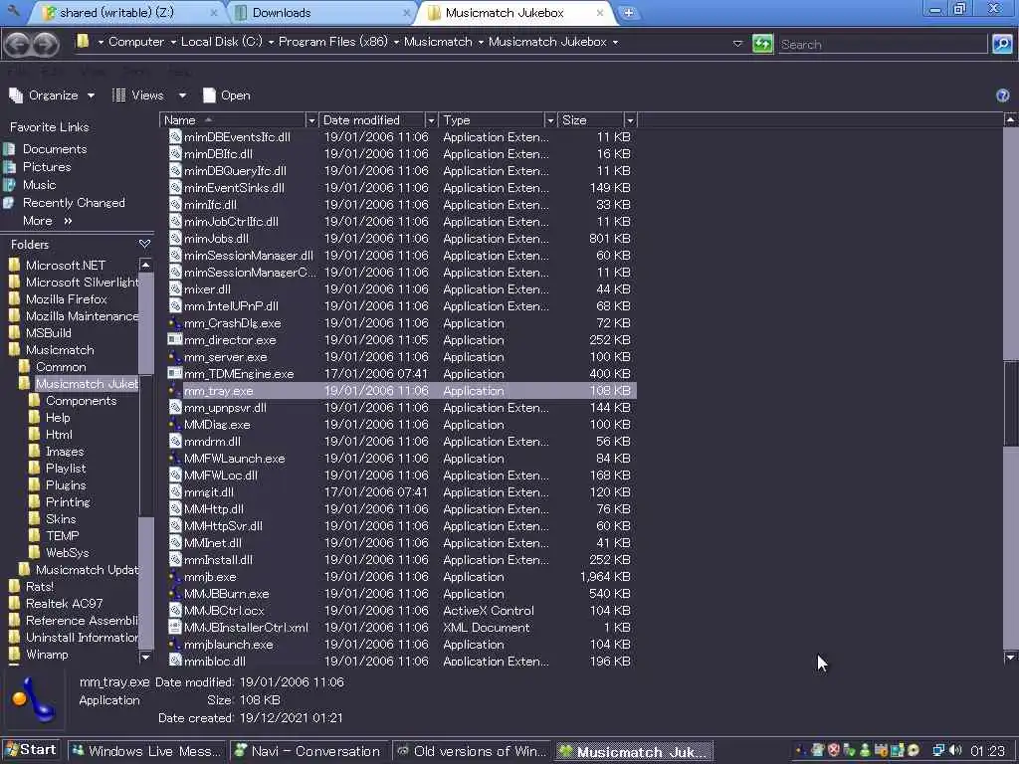
Task: Click the folder tree scroll down arrow
Action: pos(145,657)
